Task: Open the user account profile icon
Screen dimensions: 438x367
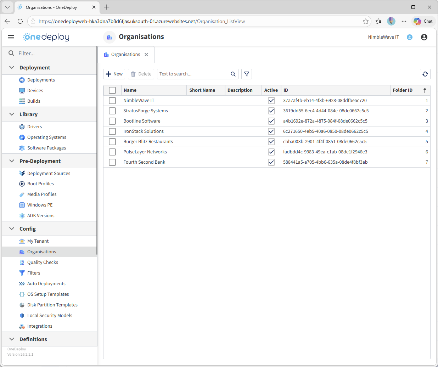Action: pos(424,37)
